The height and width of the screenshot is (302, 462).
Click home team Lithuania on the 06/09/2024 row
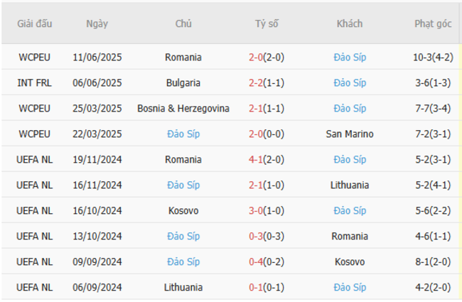(183, 288)
